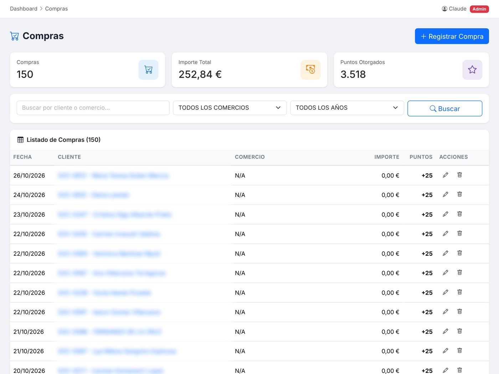Screen dimensions: 499x374
Task: Click the IMPORTE column header
Action: tap(387, 157)
